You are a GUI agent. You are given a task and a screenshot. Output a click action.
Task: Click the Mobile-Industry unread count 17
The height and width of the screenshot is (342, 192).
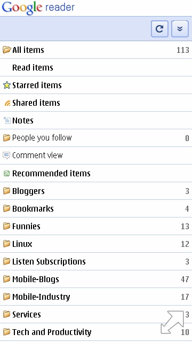pos(185,297)
